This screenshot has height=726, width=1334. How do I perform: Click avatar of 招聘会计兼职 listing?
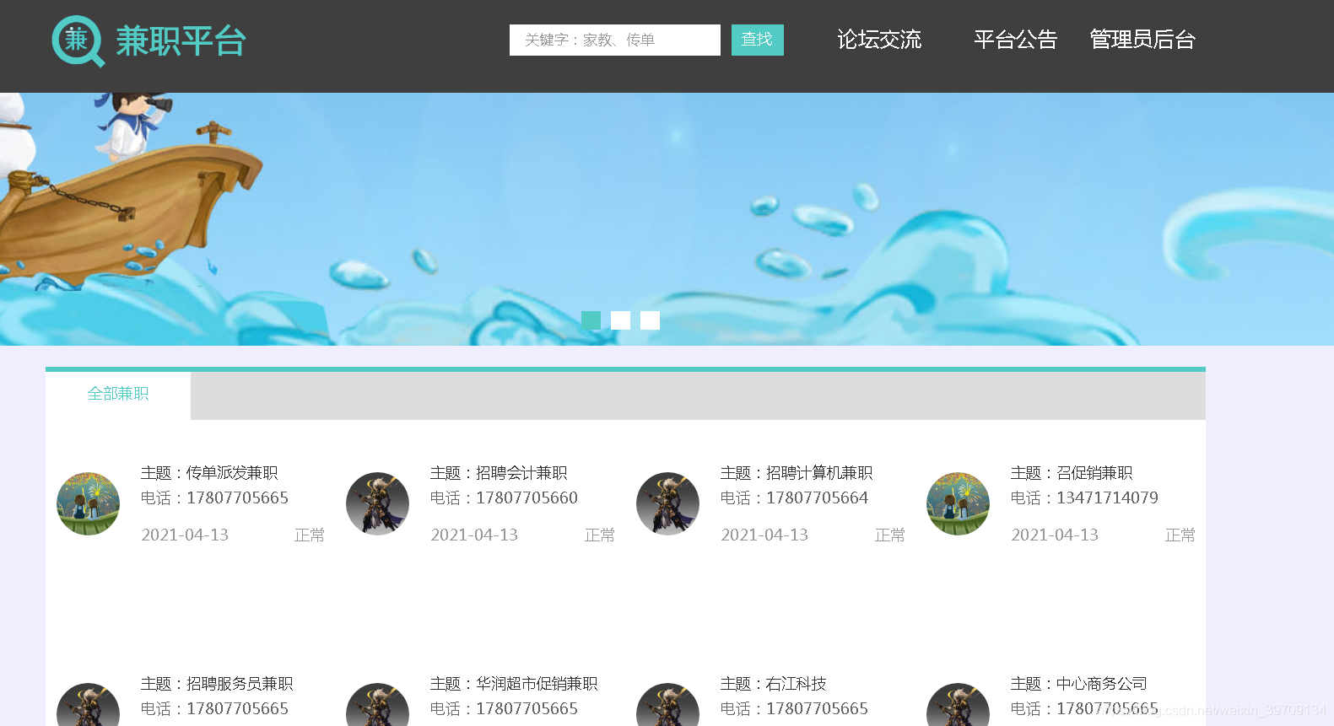point(377,503)
